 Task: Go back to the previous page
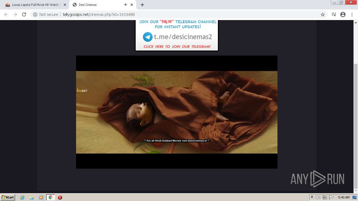tap(6, 15)
